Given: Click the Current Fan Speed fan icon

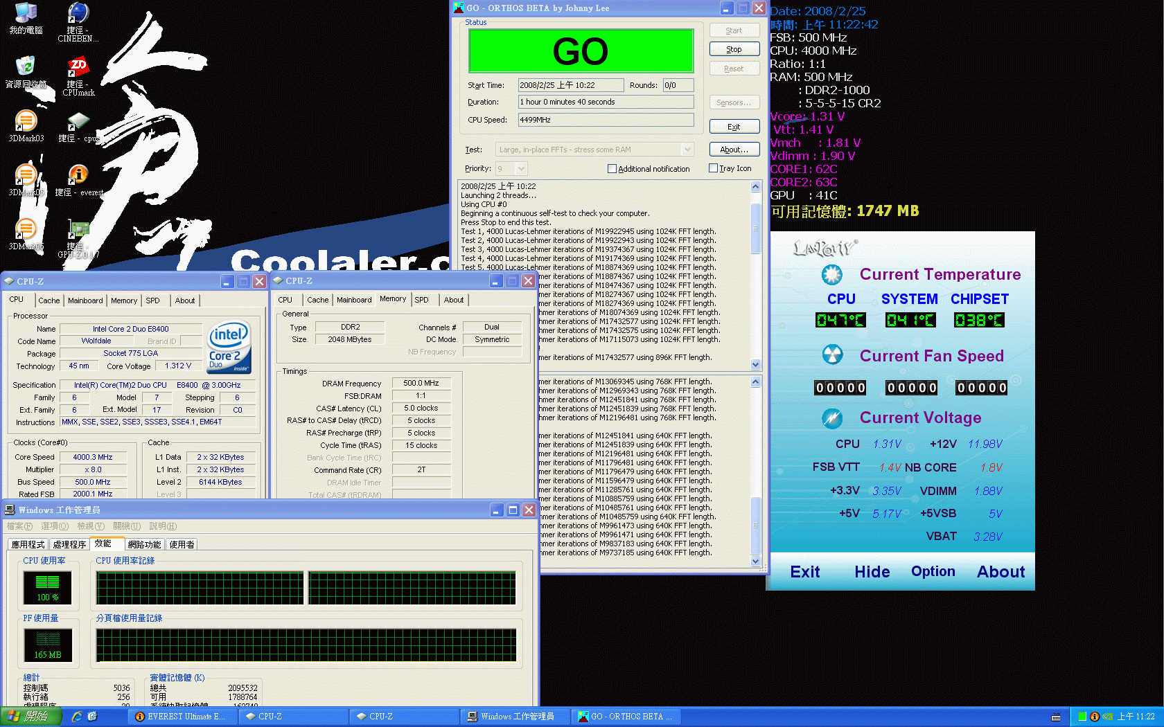Looking at the screenshot, I should click(x=831, y=355).
